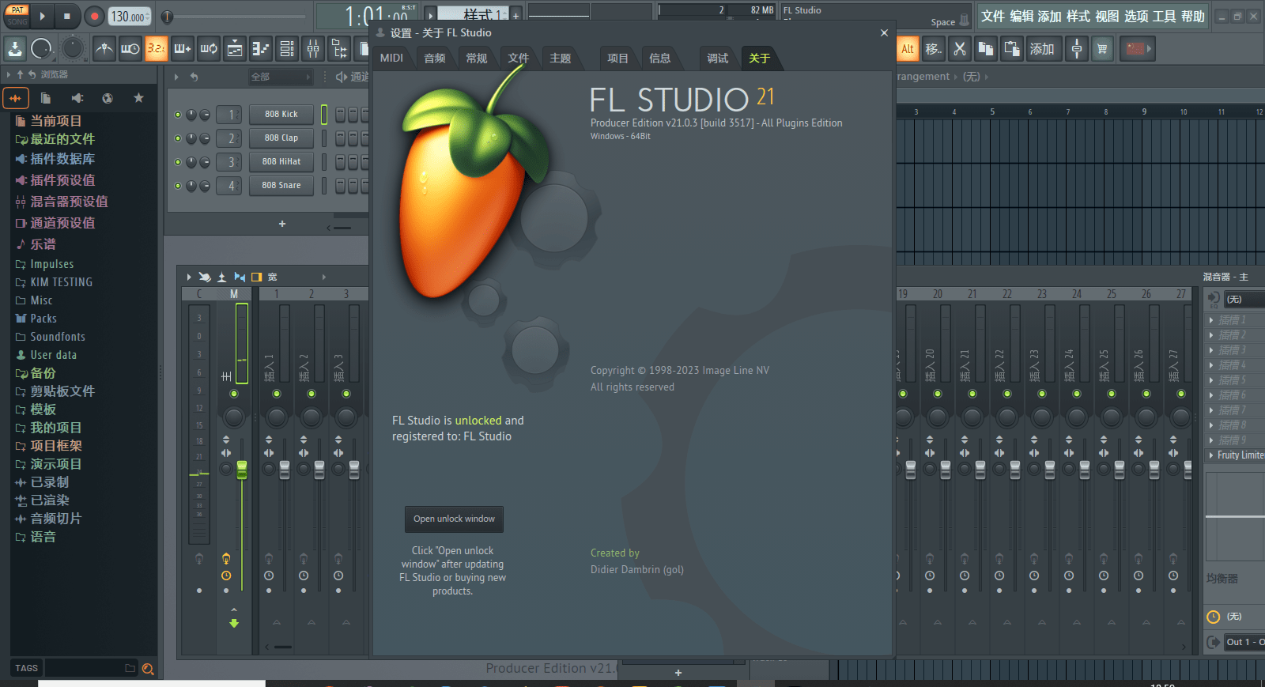The image size is (1265, 687).
Task: Expand the Packs browser folder
Action: point(36,319)
